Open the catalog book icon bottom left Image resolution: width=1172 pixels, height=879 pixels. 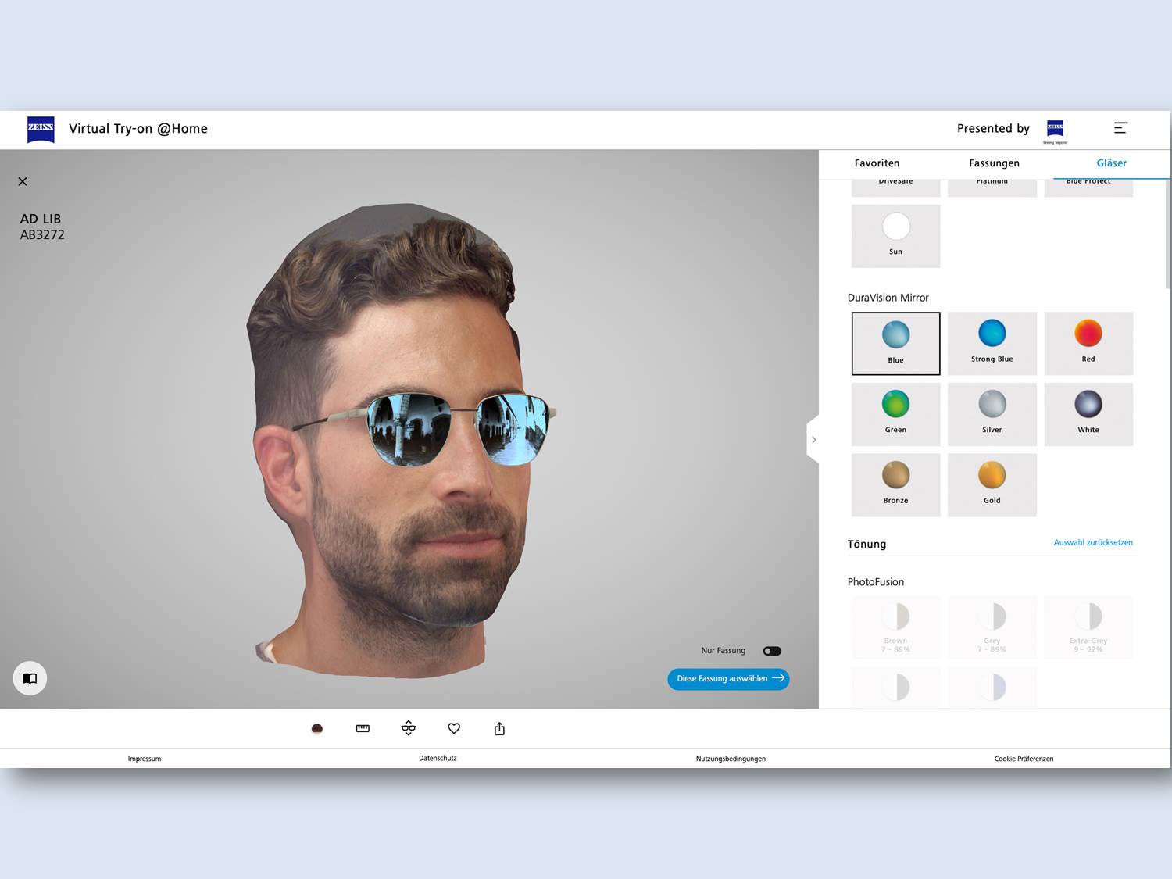pos(30,678)
